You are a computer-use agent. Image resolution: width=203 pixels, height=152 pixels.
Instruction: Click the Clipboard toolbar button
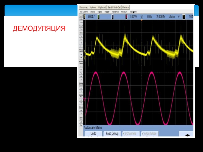tap(102, 8)
